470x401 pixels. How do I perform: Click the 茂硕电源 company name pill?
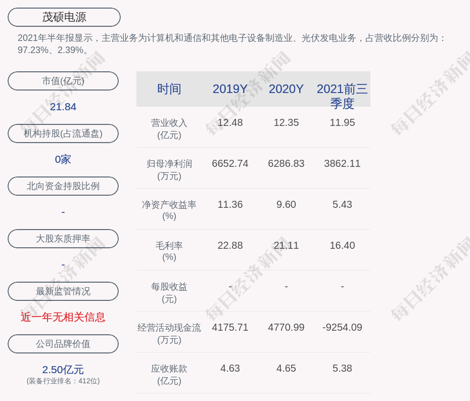(64, 17)
